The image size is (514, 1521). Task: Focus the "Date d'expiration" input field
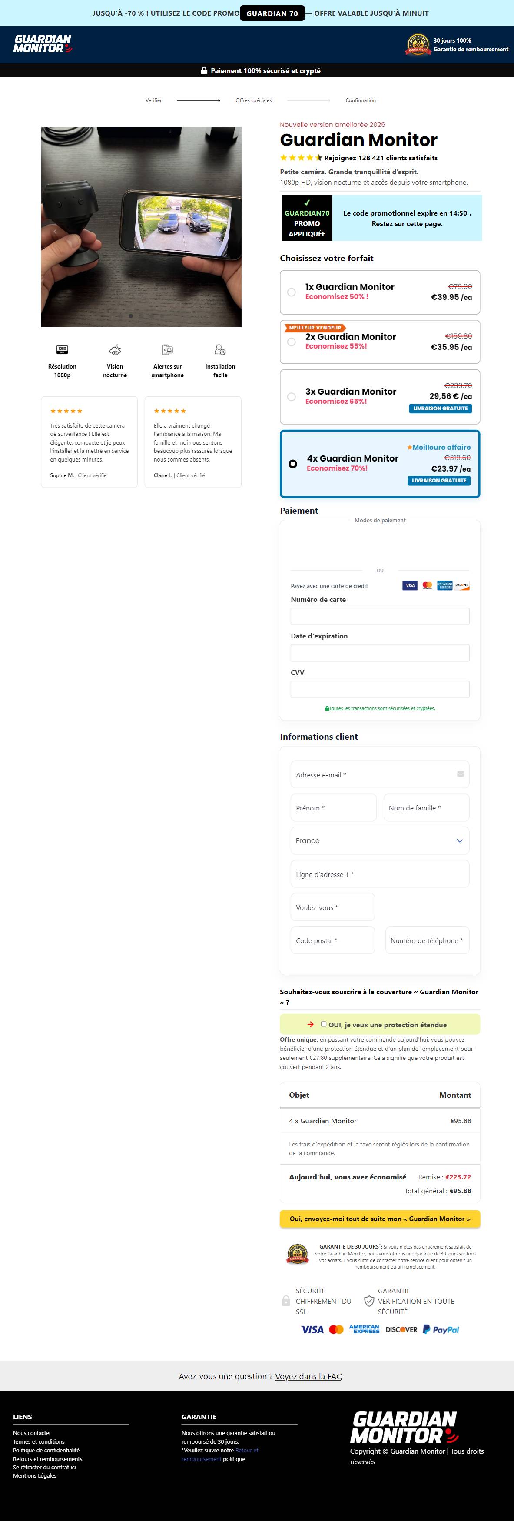tap(380, 653)
